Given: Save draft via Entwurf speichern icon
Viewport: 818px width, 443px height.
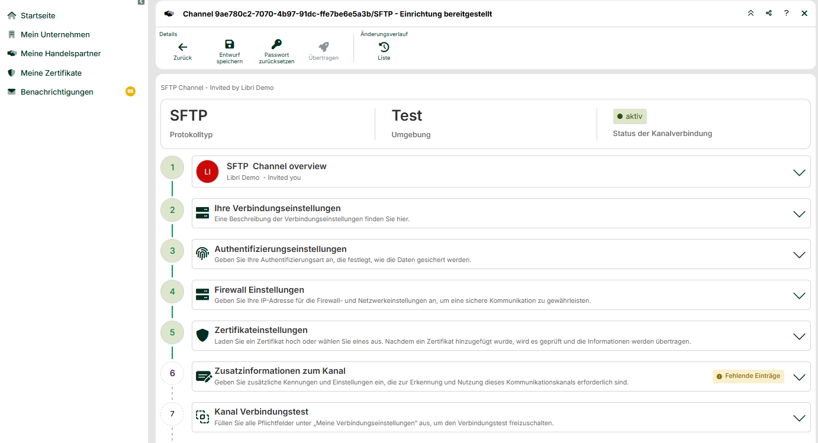Looking at the screenshot, I should click(230, 44).
